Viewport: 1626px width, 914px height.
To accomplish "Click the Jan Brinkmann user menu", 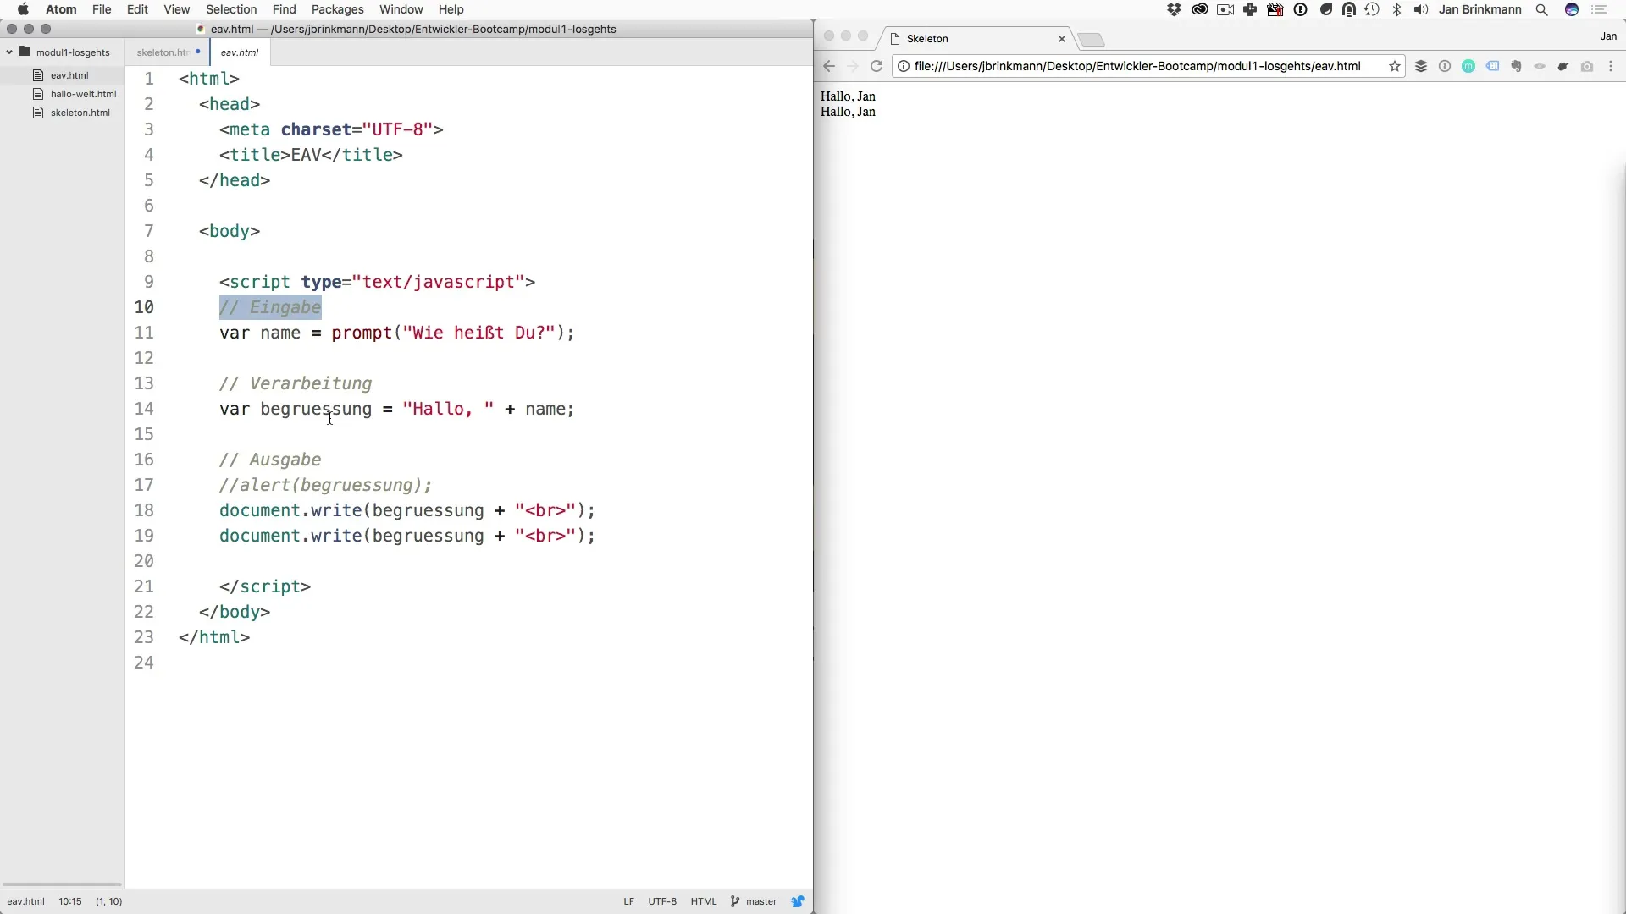I will click(x=1479, y=9).
